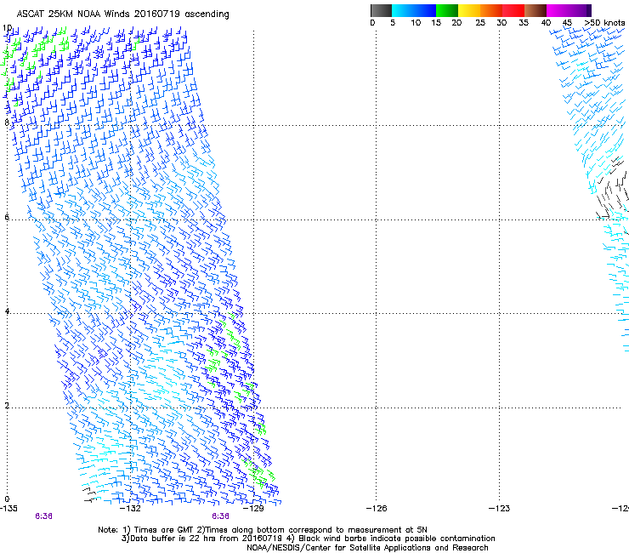Click the black wind barbs in the right swath
The image size is (629, 553).
tap(611, 189)
